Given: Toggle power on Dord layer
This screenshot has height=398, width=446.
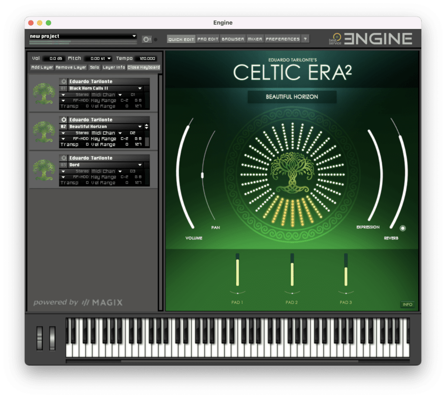Looking at the screenshot, I should coord(64,158).
